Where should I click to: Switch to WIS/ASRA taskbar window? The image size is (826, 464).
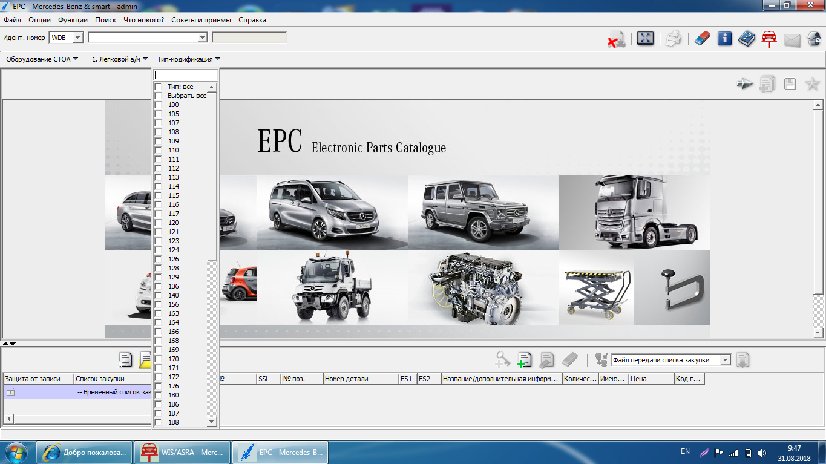pos(183,452)
